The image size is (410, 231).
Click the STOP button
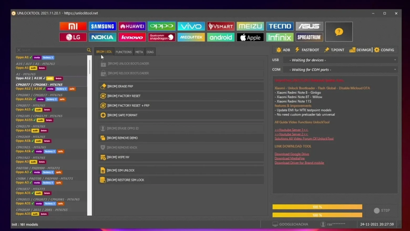tap(382, 210)
